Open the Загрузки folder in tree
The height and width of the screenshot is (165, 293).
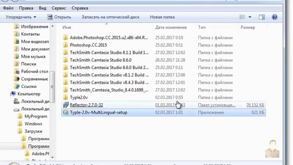33,132
